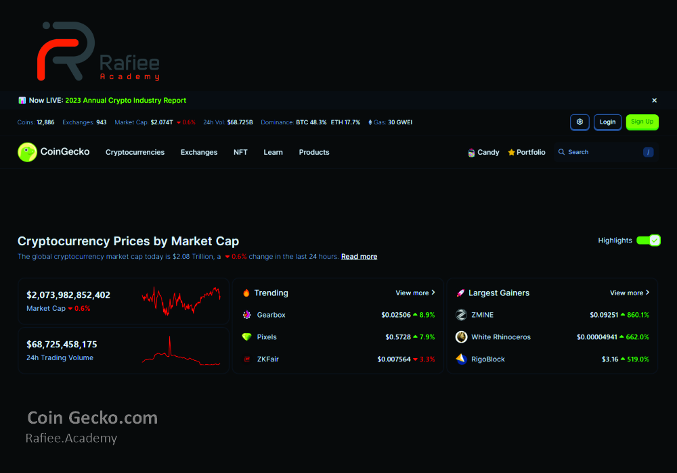Image resolution: width=677 pixels, height=473 pixels.
Task: Click the ZMINE coin icon
Action: (461, 315)
